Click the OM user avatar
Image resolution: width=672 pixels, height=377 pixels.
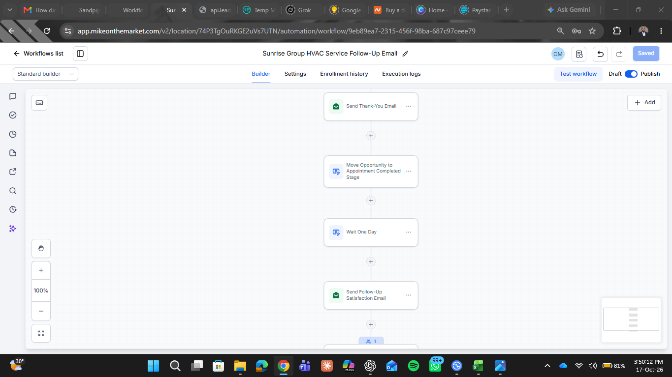click(558, 54)
